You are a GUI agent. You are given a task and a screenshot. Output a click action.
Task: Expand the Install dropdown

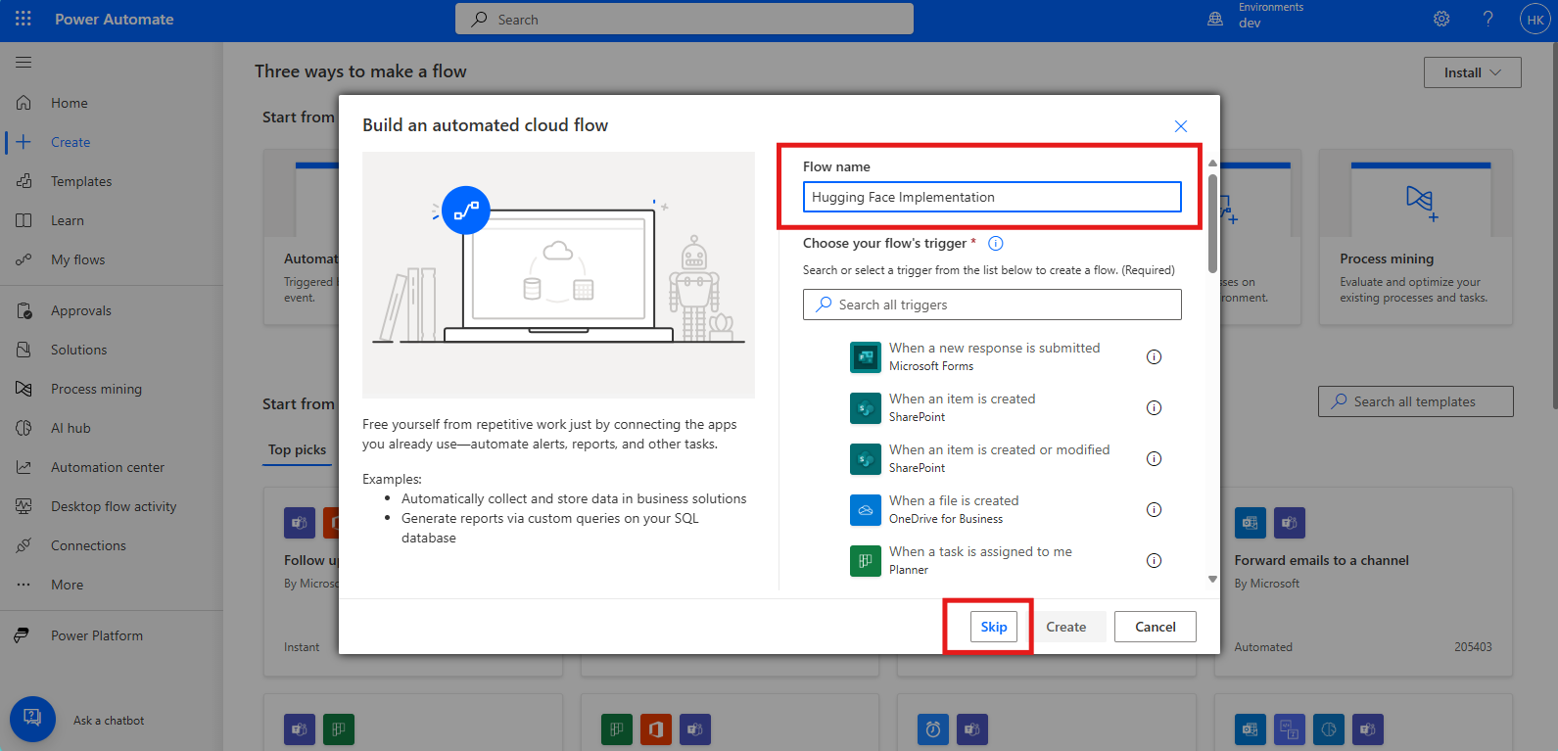[x=1472, y=72]
